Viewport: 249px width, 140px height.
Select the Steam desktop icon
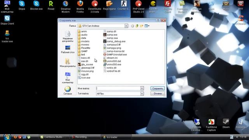[226, 124]
